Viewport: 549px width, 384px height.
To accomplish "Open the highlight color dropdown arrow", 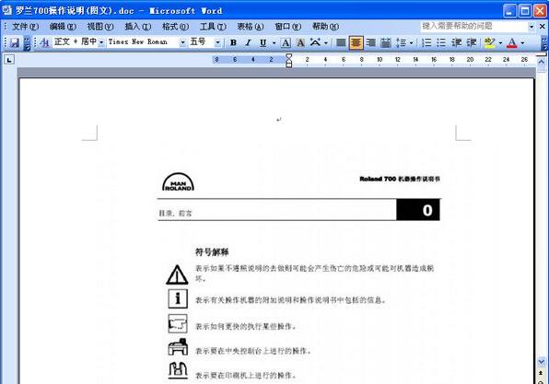I will point(500,42).
